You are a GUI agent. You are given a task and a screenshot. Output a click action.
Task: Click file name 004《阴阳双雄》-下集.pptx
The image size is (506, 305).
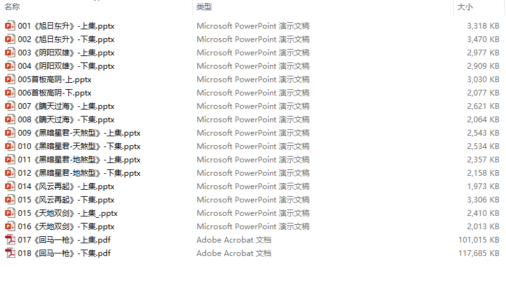[x=66, y=66]
